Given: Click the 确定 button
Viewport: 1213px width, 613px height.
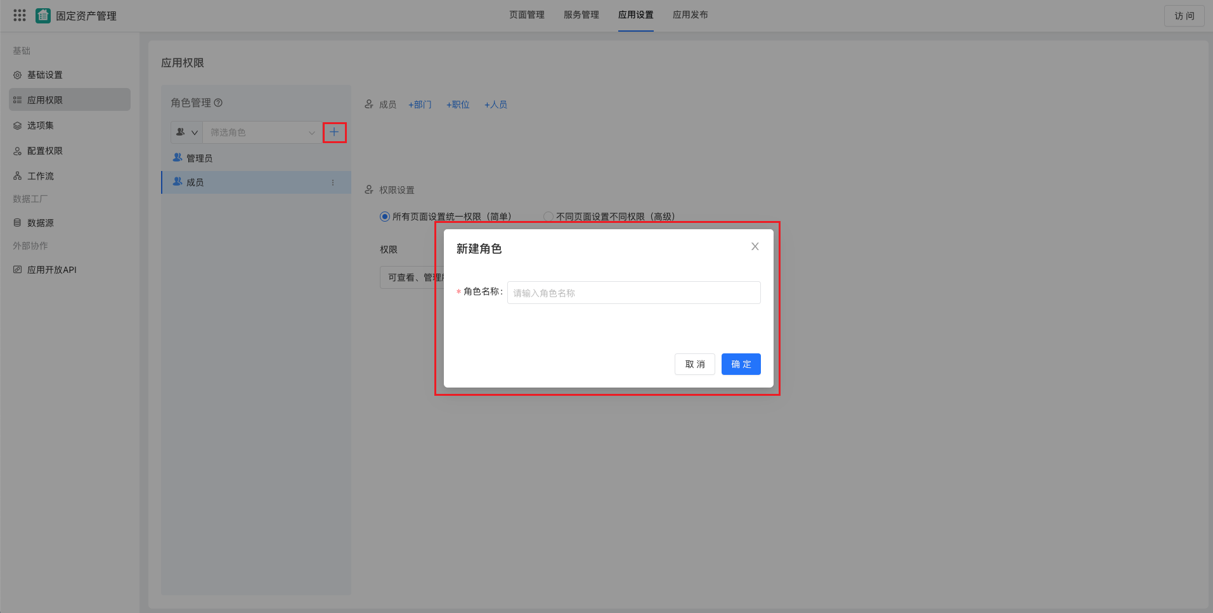Looking at the screenshot, I should (741, 364).
